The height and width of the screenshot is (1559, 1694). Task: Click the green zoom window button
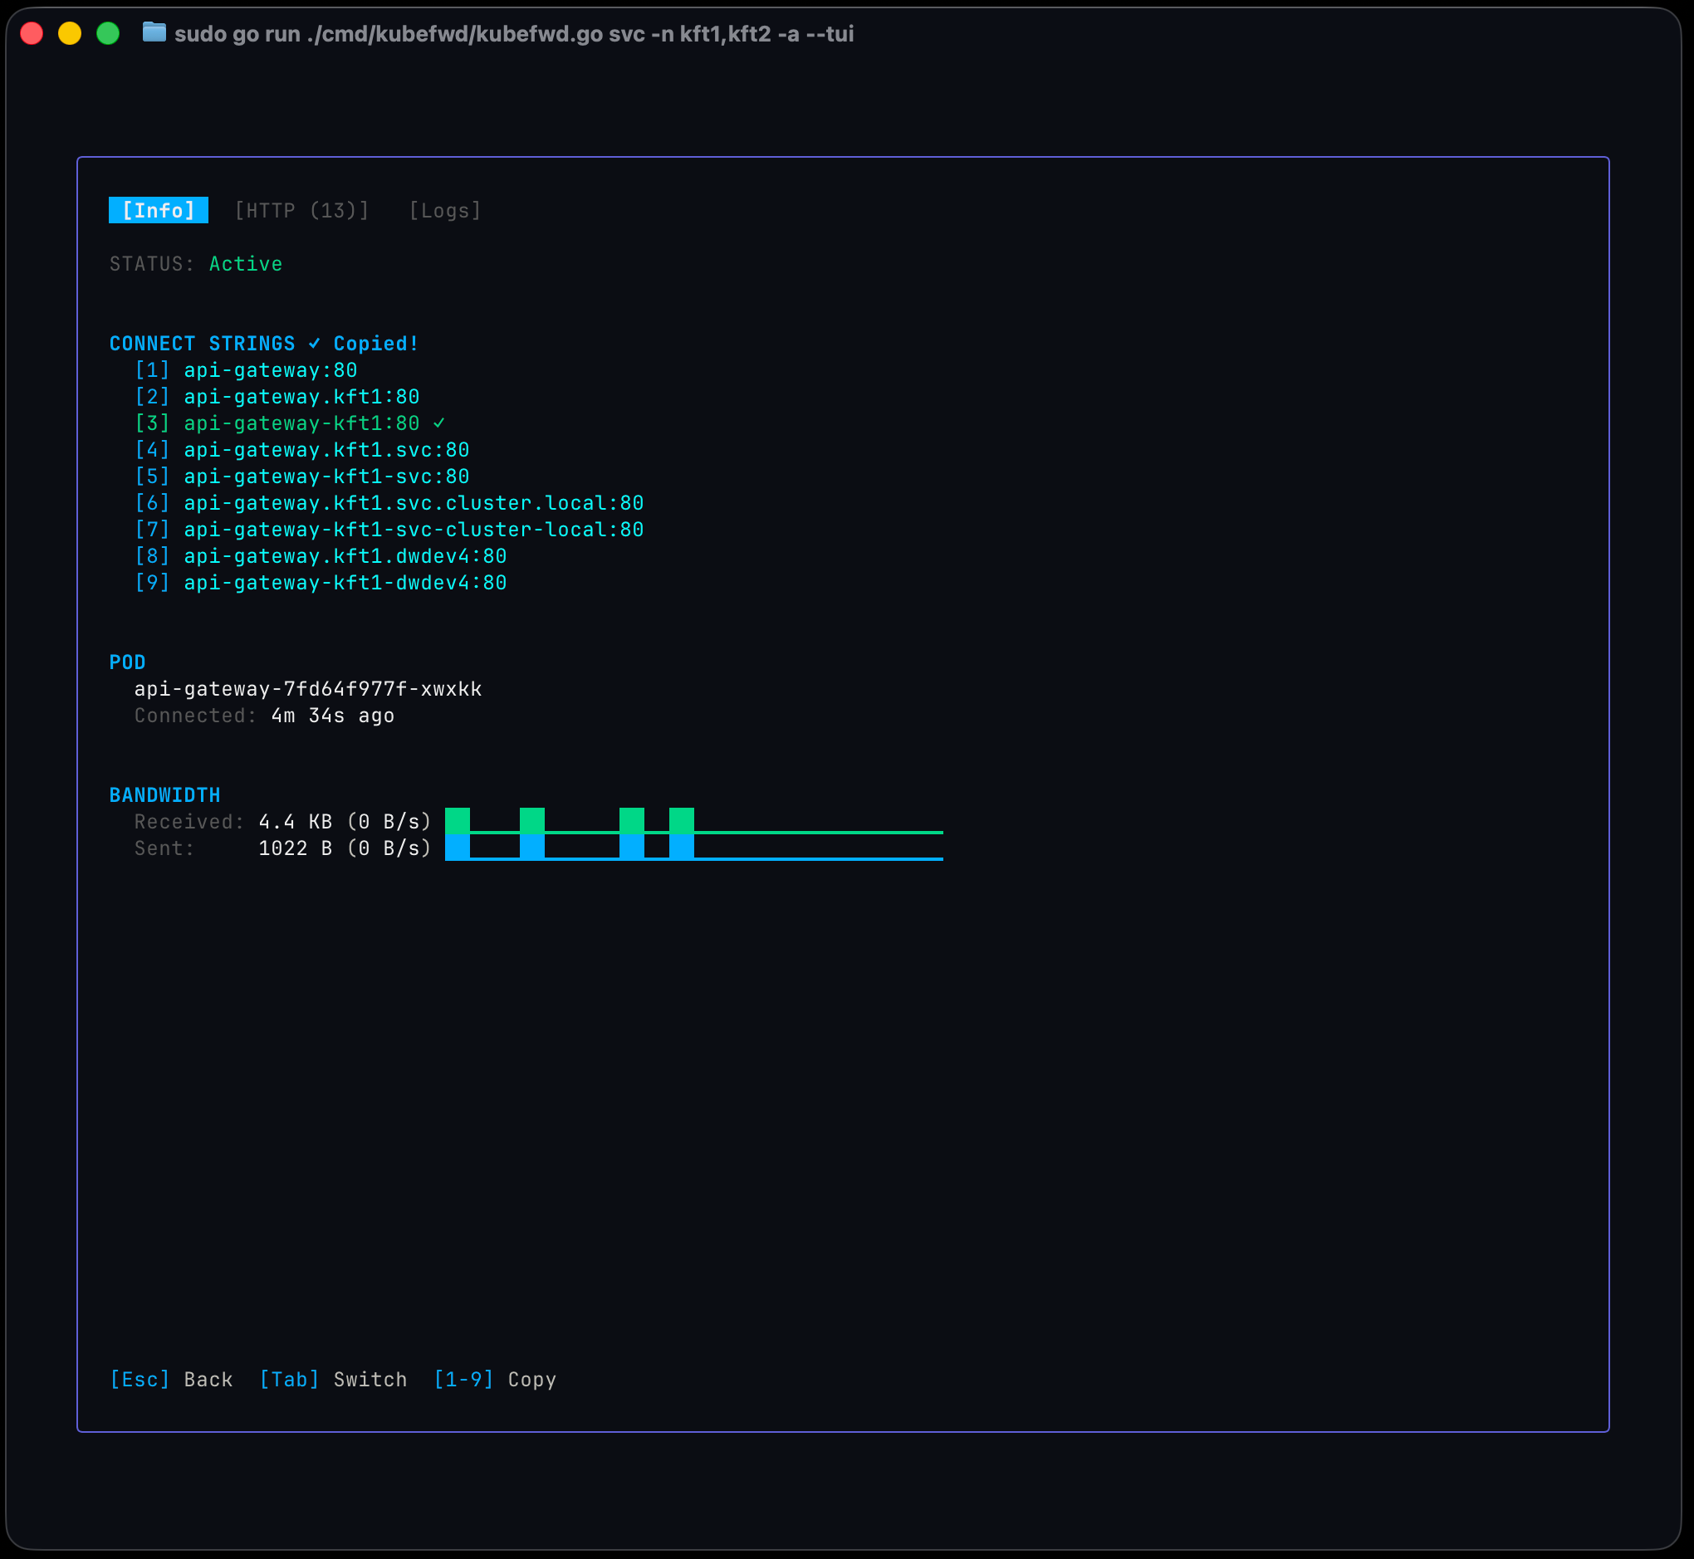pyautogui.click(x=108, y=34)
